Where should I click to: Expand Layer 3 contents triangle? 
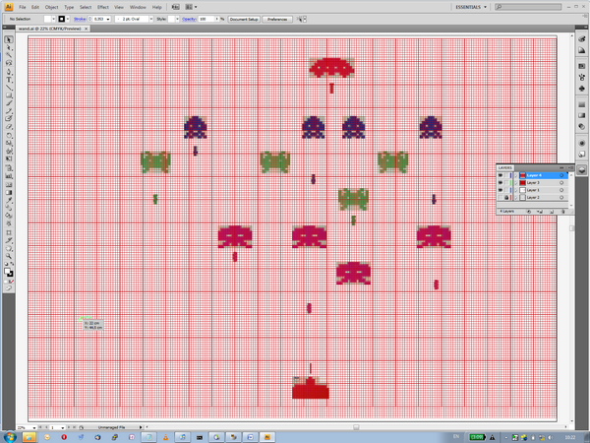(x=516, y=183)
